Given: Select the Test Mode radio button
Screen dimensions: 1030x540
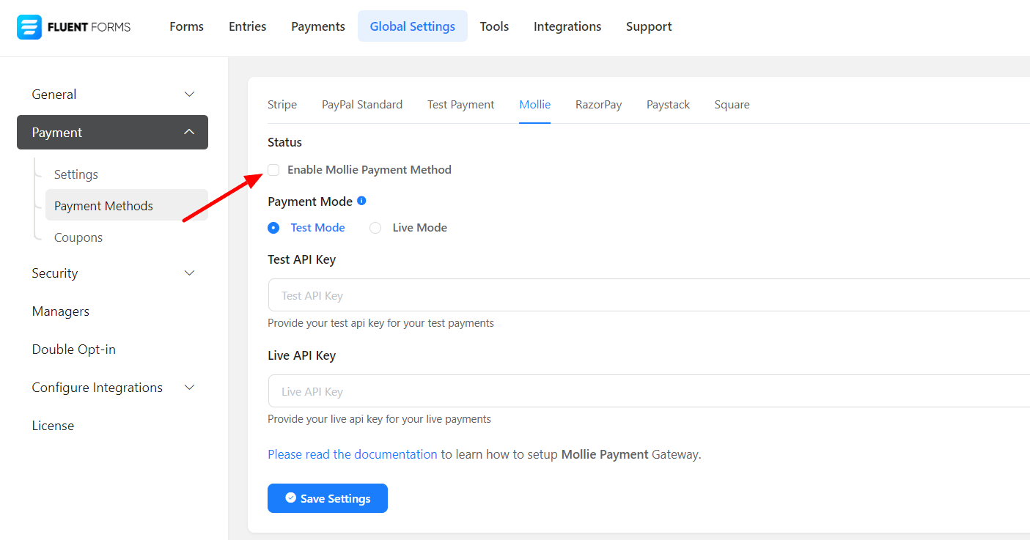Looking at the screenshot, I should tap(273, 228).
